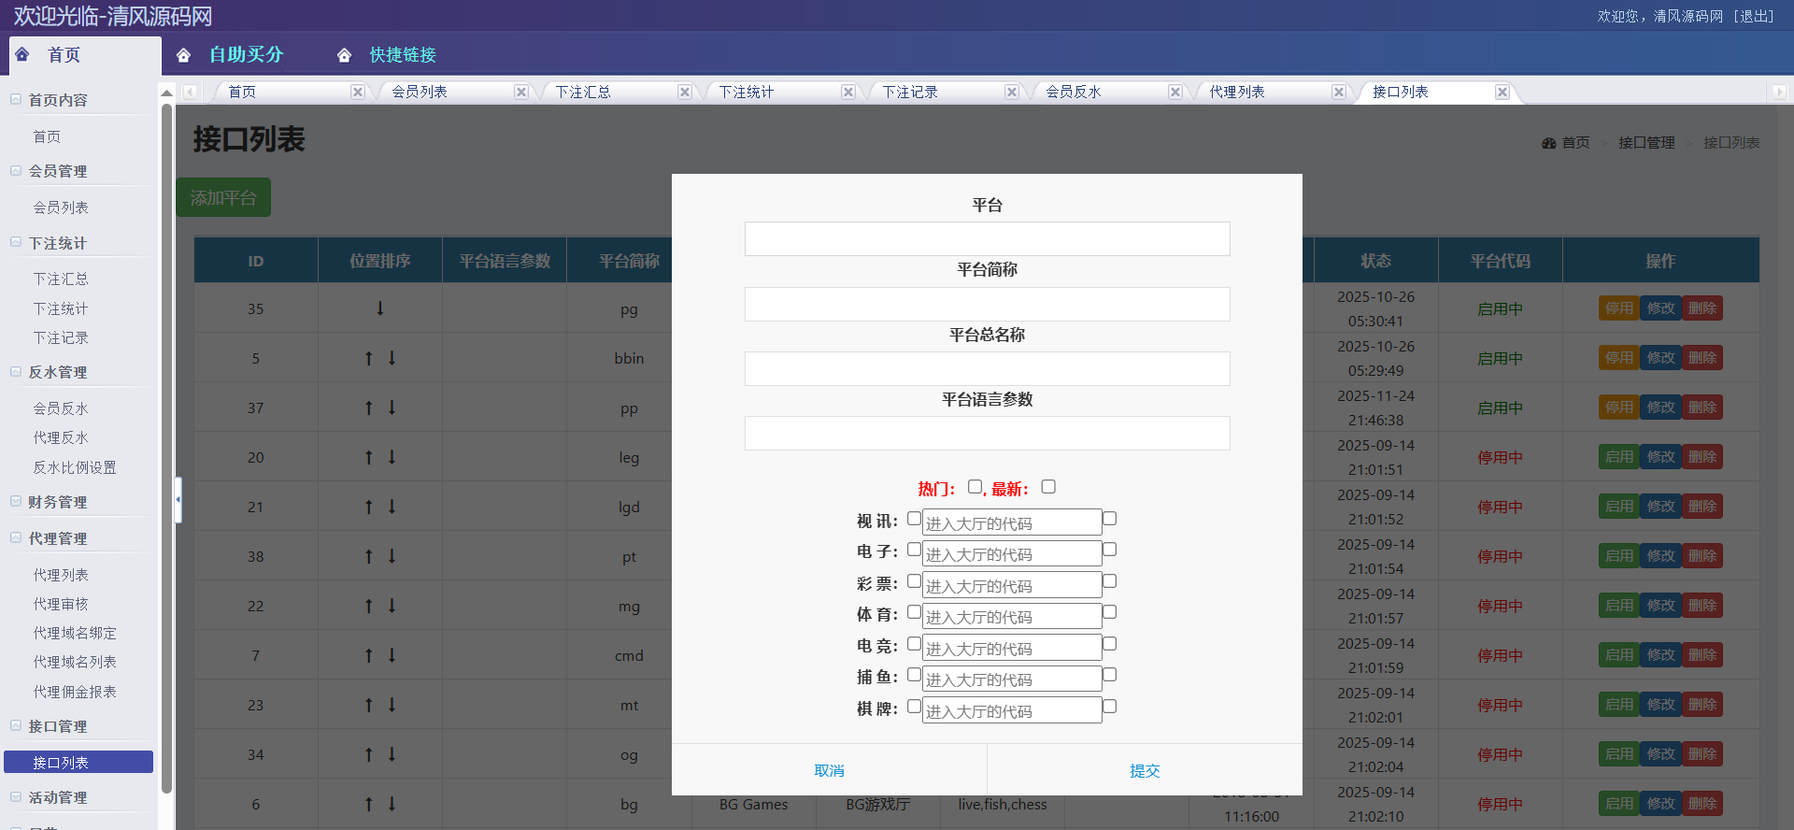This screenshot has width=1794, height=830.
Task: Click 提交 to submit the form
Action: click(x=1145, y=770)
